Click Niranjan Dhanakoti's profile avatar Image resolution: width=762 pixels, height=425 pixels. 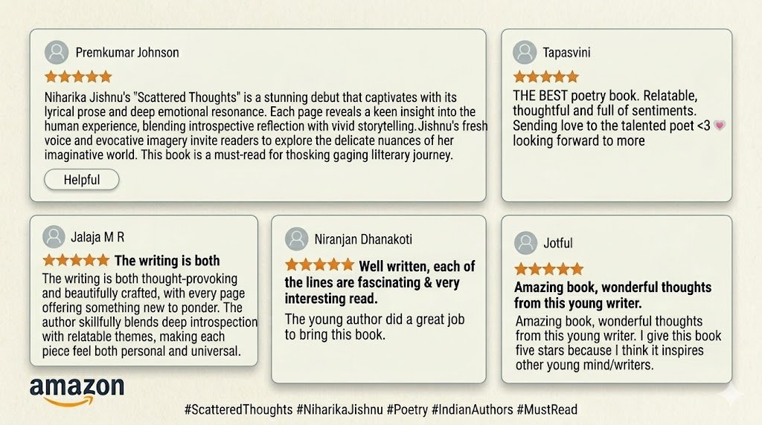point(296,239)
